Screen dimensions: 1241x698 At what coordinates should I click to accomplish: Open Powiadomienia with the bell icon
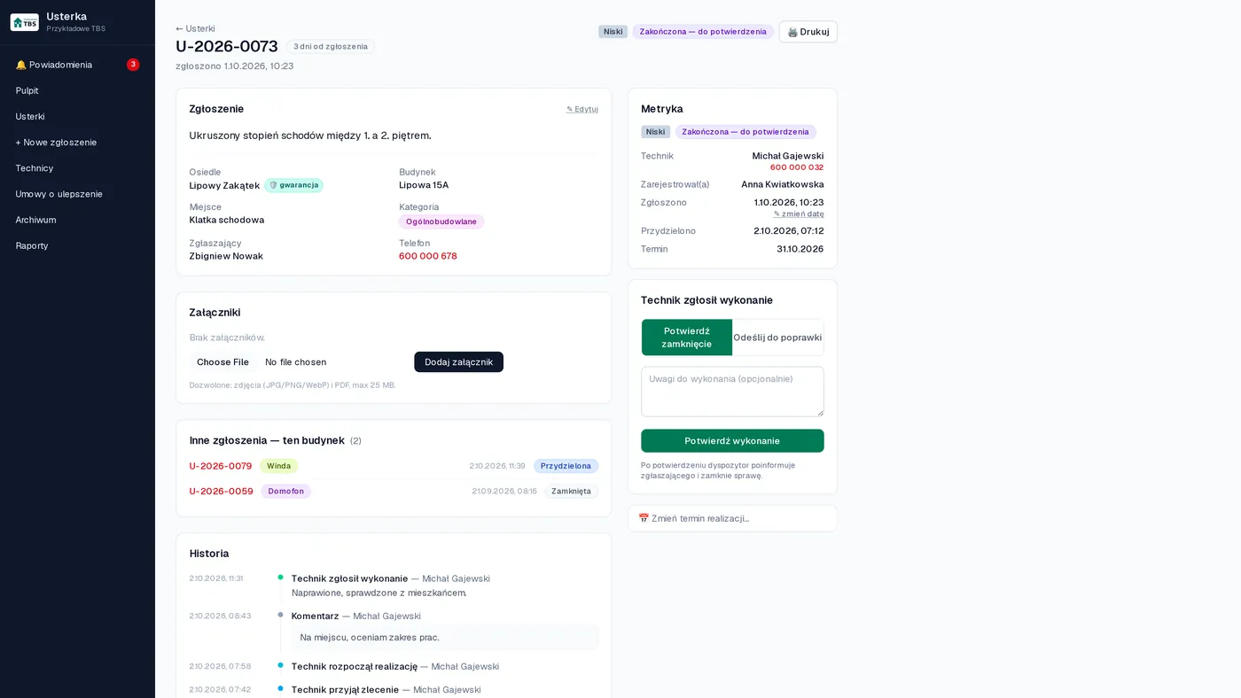(x=77, y=65)
